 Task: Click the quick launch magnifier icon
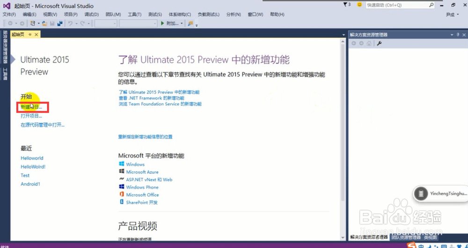tap(431, 5)
